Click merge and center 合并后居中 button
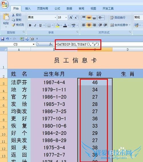 (119, 25)
